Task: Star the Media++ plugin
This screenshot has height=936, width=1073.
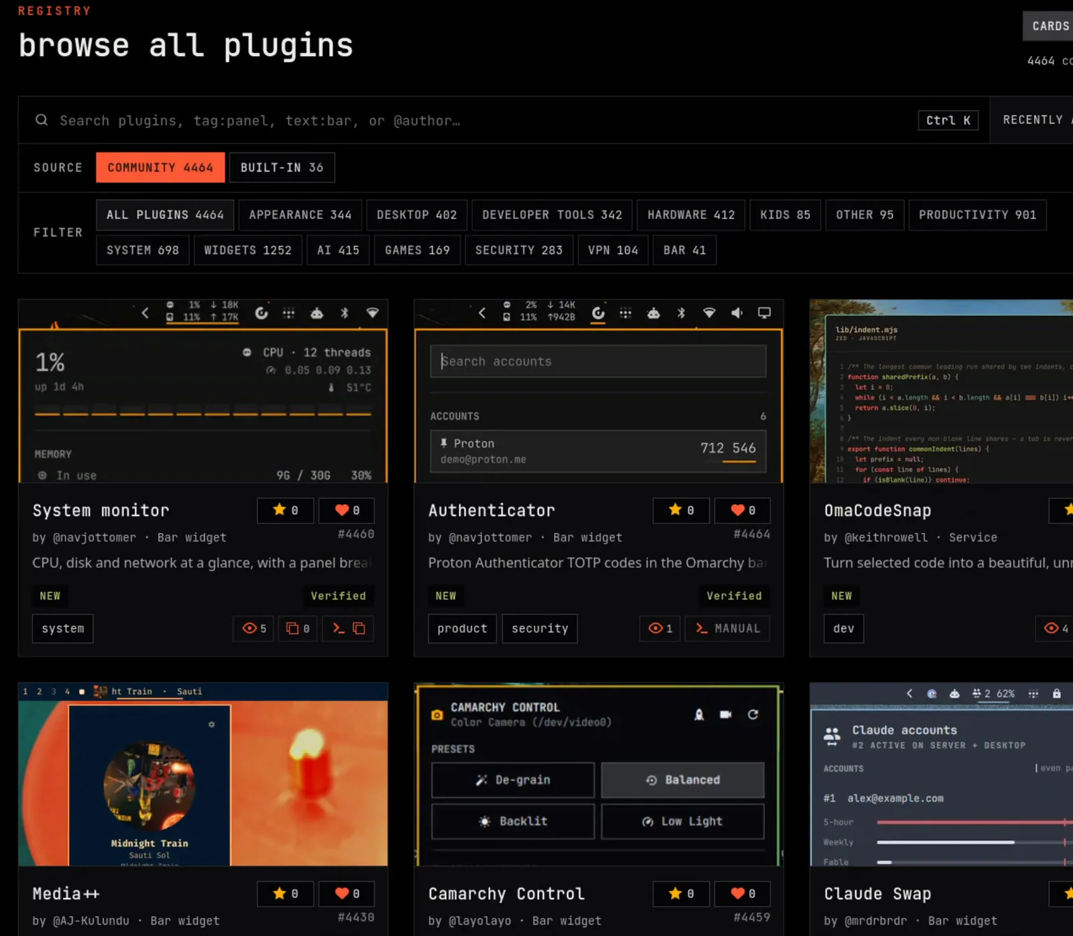Action: tap(286, 893)
